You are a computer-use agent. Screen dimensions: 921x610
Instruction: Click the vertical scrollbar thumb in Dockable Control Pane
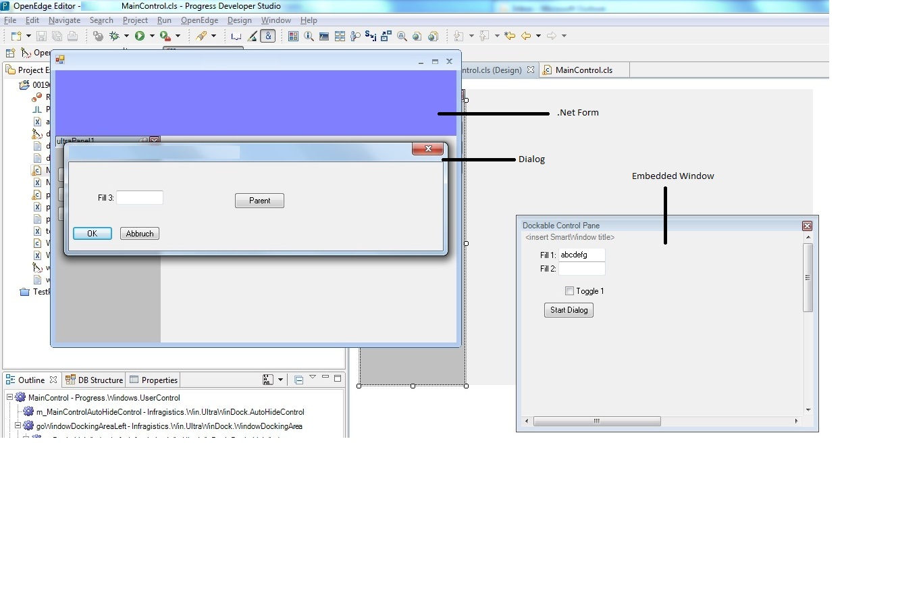pos(808,278)
